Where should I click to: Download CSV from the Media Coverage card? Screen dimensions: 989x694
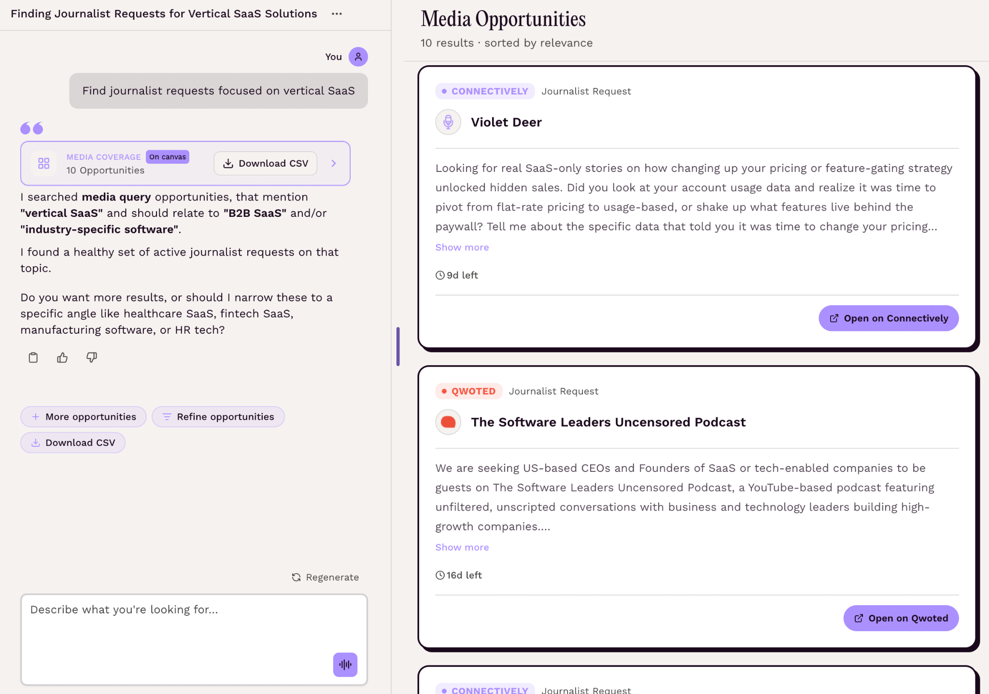pos(266,163)
